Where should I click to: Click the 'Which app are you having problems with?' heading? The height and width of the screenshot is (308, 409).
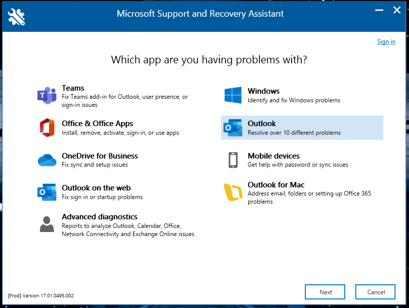pyautogui.click(x=209, y=60)
